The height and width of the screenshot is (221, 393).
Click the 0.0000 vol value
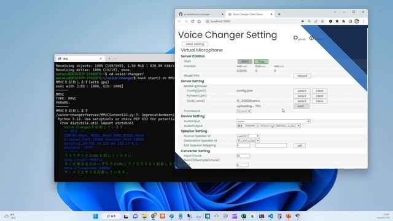pos(241,71)
